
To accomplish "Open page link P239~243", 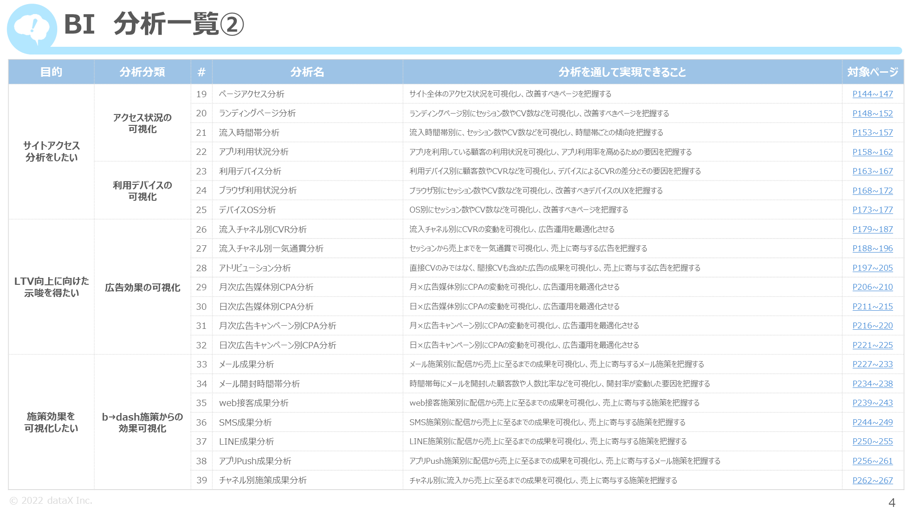I will tap(873, 403).
